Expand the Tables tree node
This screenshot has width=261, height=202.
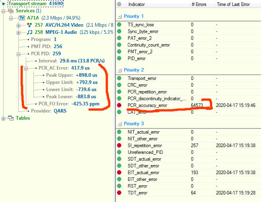click(3, 118)
